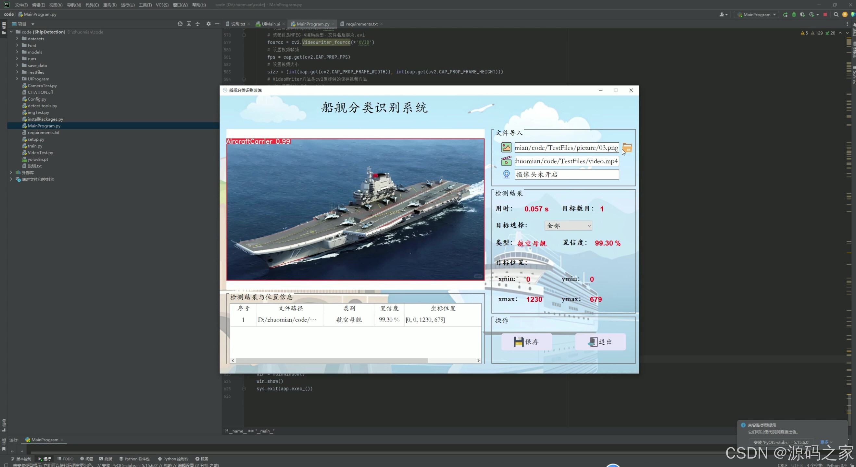The height and width of the screenshot is (467, 856).
Task: Click the image path input field
Action: click(x=567, y=148)
